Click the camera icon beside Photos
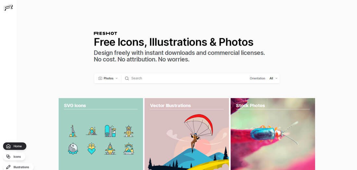Viewport: 357px width, 170px height. click(100, 78)
